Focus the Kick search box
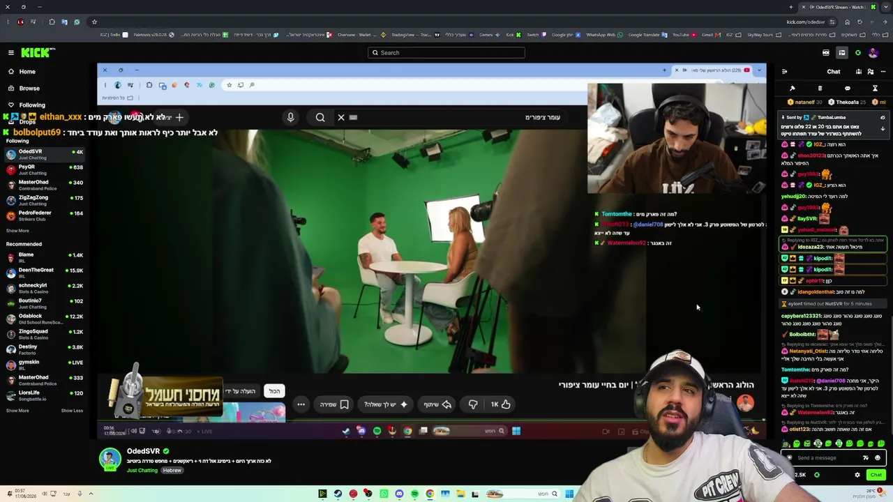Image resolution: width=893 pixels, height=502 pixels. tap(446, 53)
